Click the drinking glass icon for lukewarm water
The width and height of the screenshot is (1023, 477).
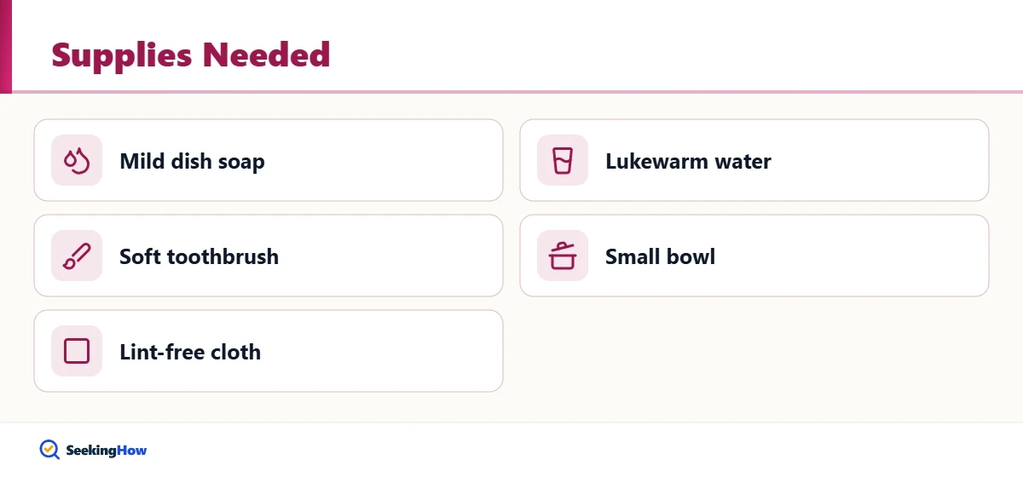click(x=563, y=160)
